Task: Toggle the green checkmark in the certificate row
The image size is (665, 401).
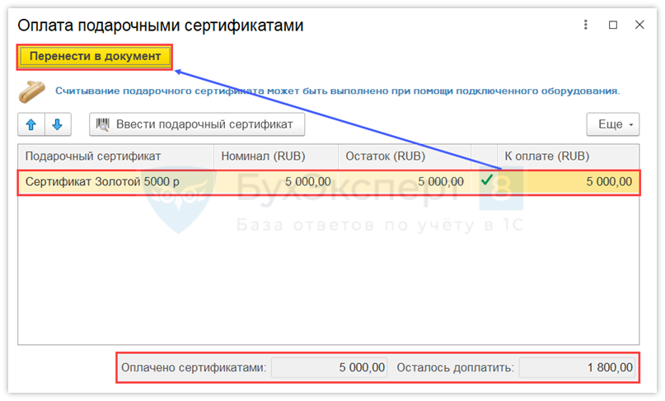Action: tap(486, 181)
